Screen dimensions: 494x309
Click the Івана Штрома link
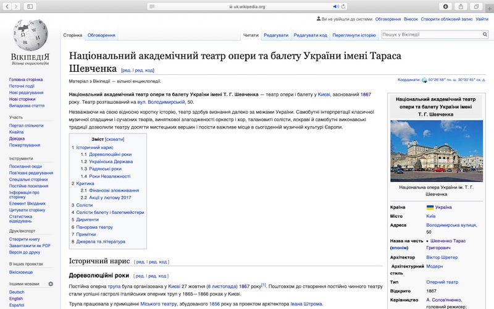pyautogui.click(x=306, y=304)
